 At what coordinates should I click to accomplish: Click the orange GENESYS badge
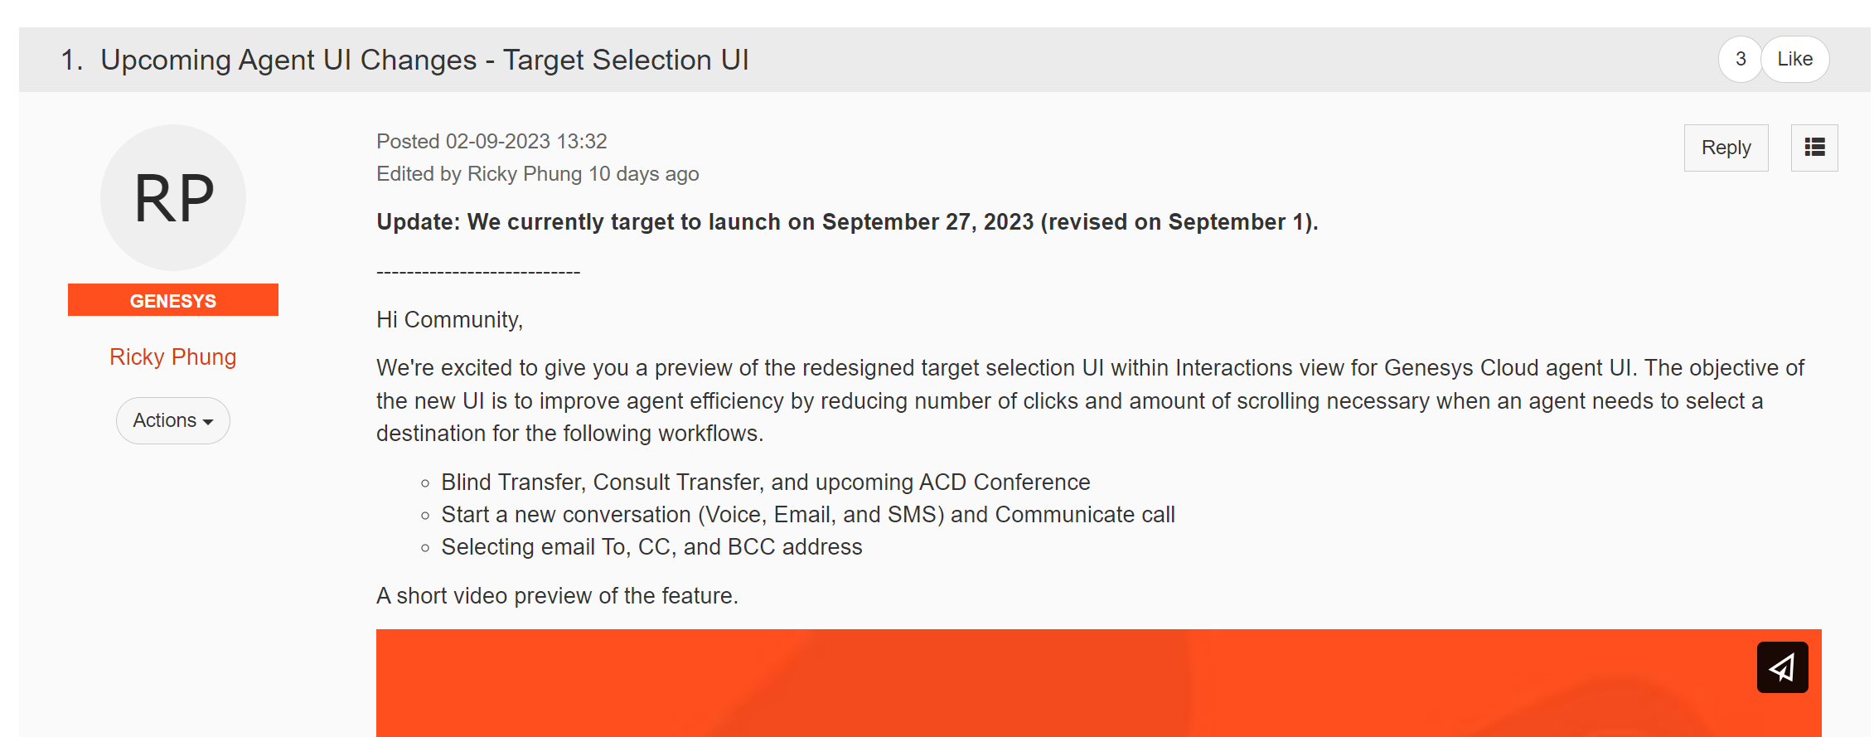(173, 300)
